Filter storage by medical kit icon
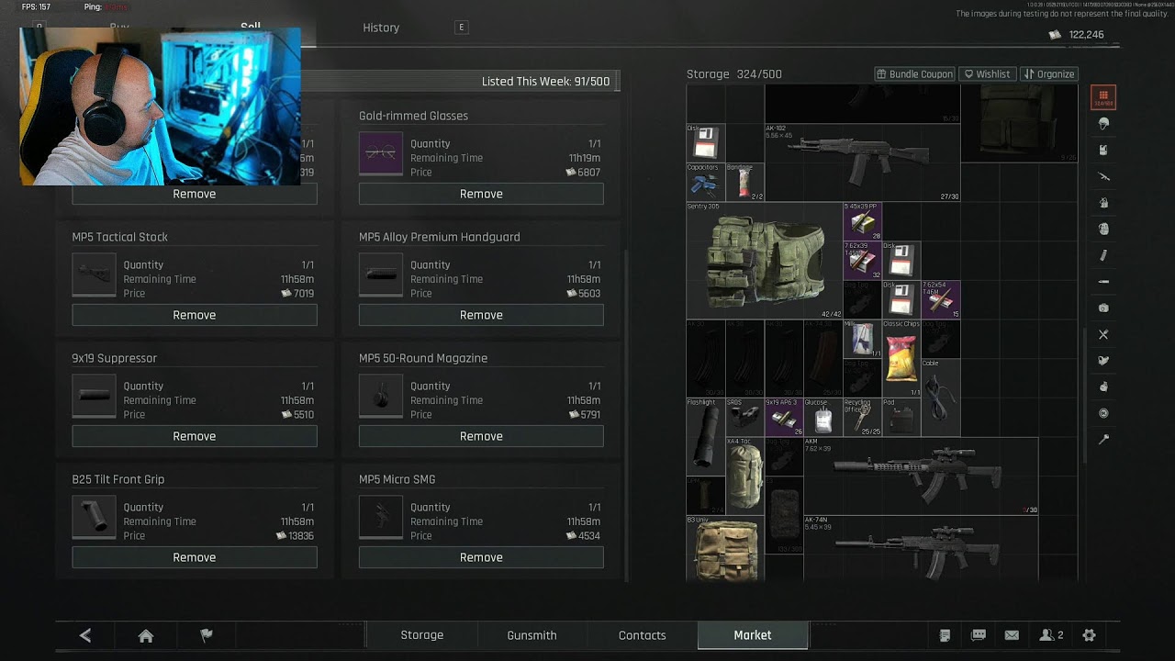Screen dimensions: 1175x661 point(1103,308)
